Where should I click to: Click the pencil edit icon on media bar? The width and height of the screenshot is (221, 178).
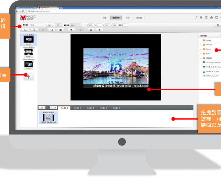(x=42, y=108)
